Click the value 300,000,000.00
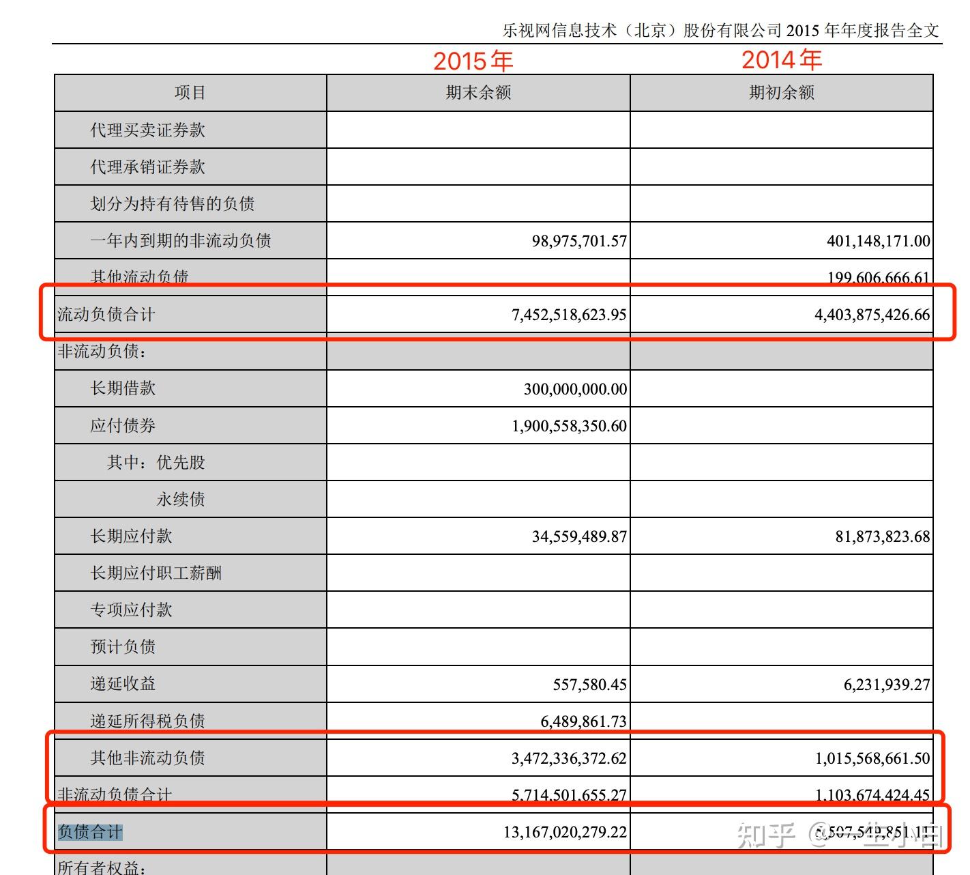 pyautogui.click(x=575, y=389)
